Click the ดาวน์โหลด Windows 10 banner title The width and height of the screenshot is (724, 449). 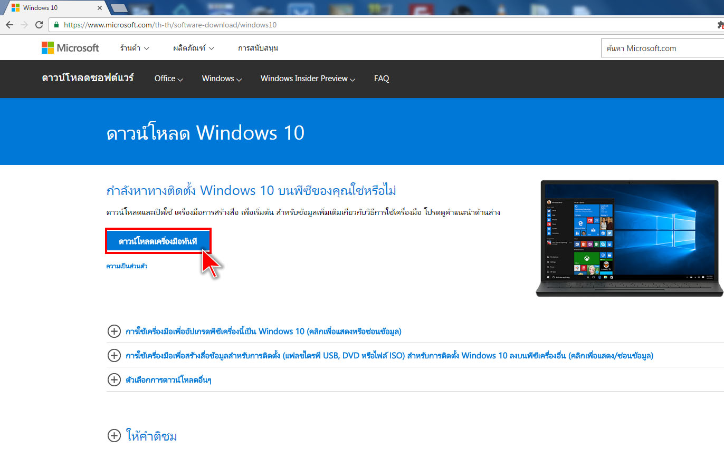coord(205,132)
